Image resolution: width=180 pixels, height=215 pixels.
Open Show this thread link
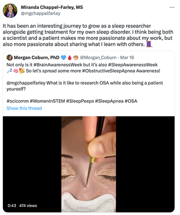(24, 108)
